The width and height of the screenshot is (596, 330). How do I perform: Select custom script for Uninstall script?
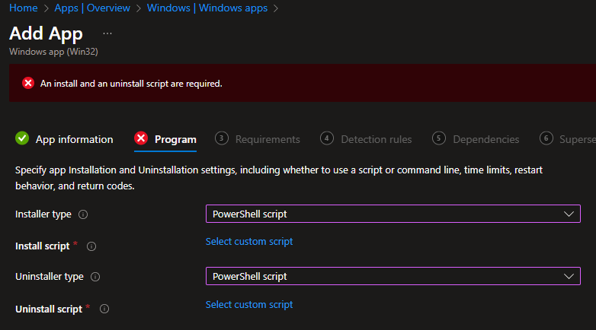coord(249,304)
